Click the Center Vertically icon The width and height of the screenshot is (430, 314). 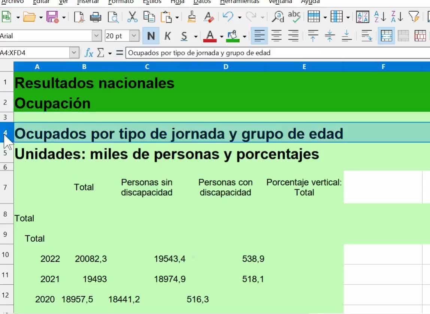pos(330,36)
